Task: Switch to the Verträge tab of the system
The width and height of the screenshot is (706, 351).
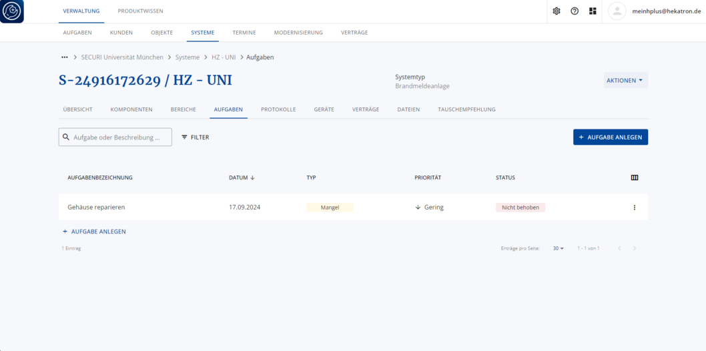Action: click(366, 109)
